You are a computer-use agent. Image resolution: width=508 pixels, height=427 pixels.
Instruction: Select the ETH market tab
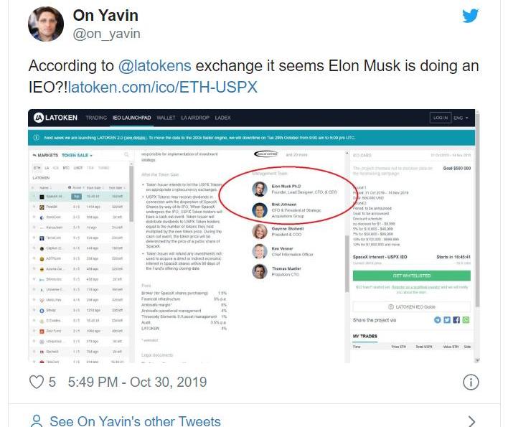[37, 167]
